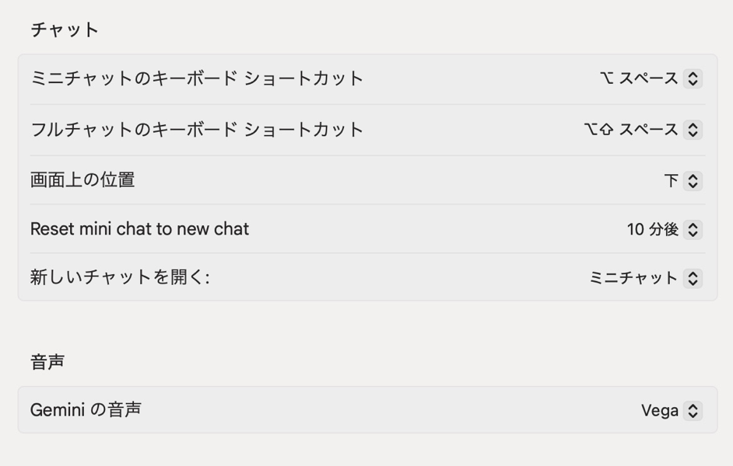Click the 画面上の位置 setting label

click(82, 180)
